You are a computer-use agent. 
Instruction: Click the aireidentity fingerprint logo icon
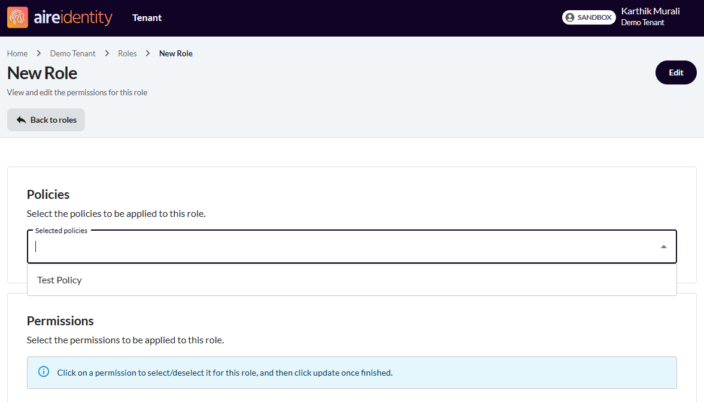click(17, 17)
